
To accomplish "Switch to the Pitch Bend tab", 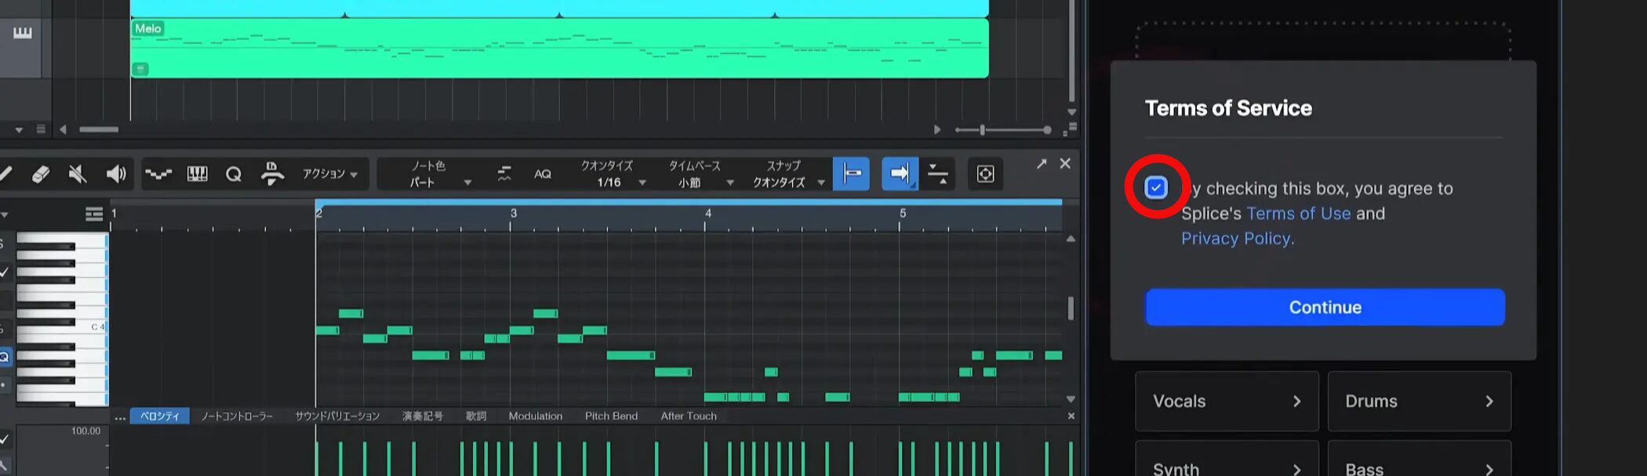I will click(611, 416).
